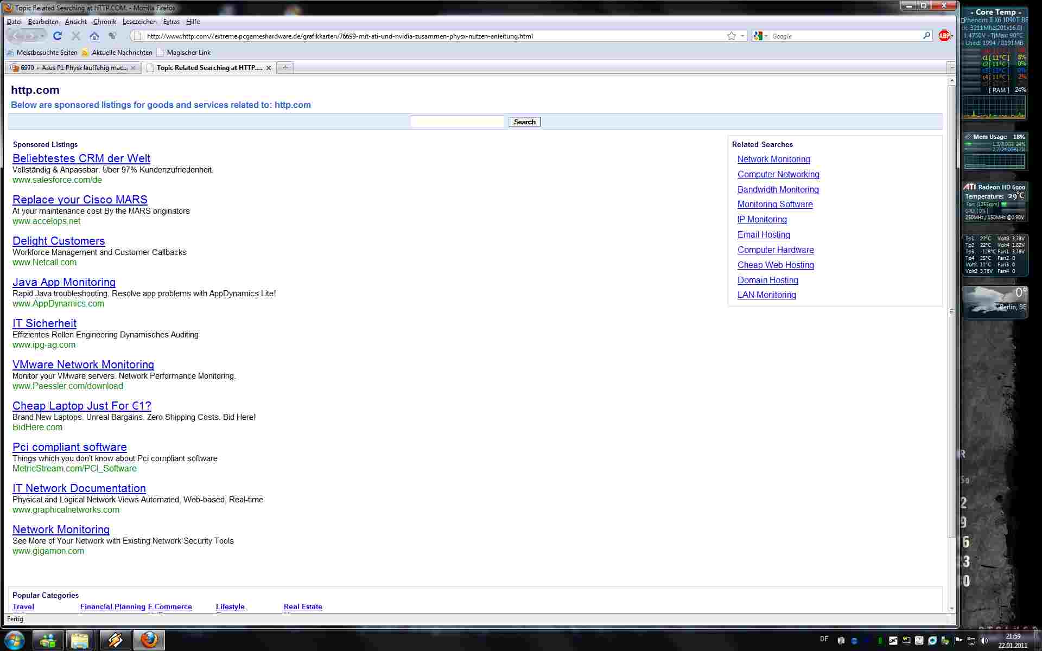Open Firefox from the Windows taskbar
Viewport: 1042px width, 651px height.
click(x=149, y=640)
